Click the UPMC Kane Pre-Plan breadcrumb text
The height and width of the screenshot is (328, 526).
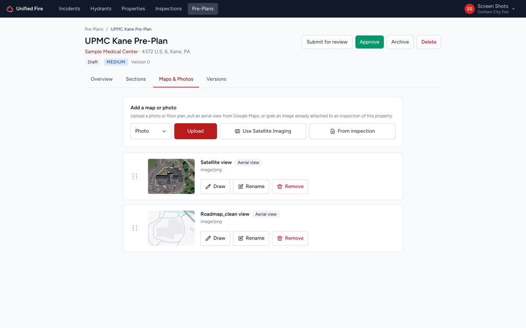(131, 29)
